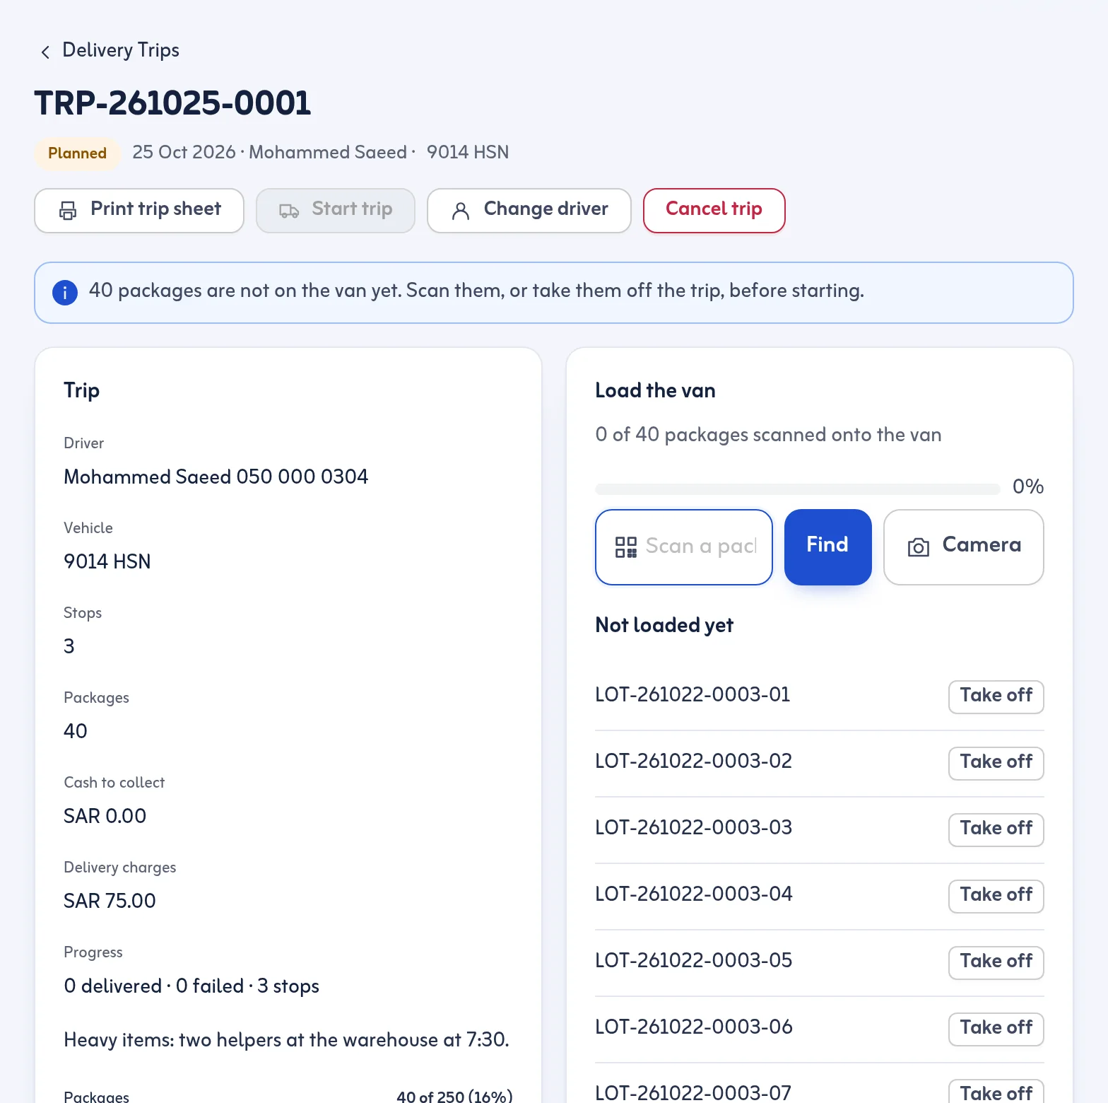The width and height of the screenshot is (1108, 1103).
Task: Take off package LOT-261022-0003-03
Action: (996, 830)
